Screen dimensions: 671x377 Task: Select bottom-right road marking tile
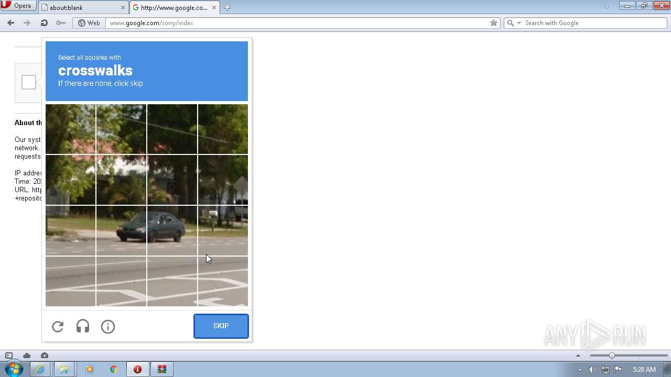223,281
